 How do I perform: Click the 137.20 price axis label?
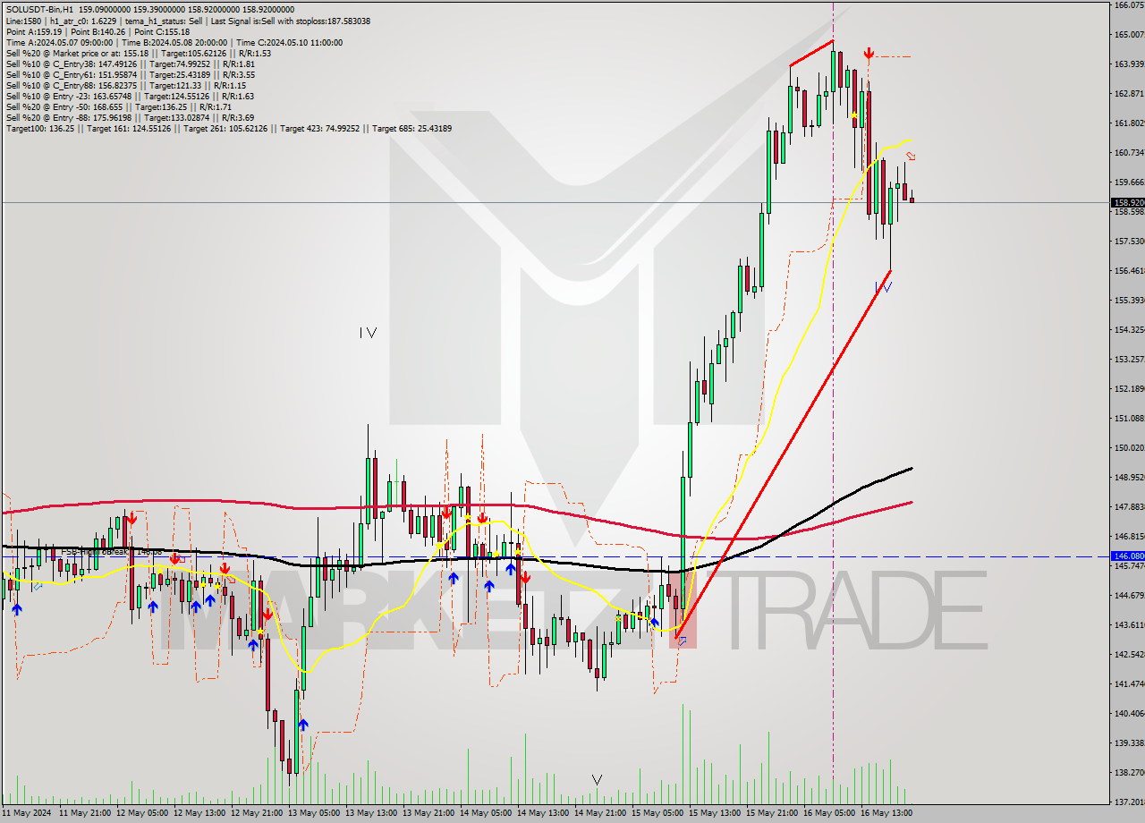pos(1128,802)
